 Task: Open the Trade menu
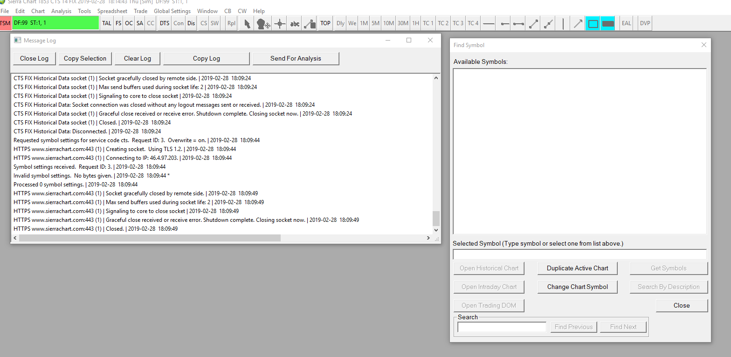coord(140,11)
